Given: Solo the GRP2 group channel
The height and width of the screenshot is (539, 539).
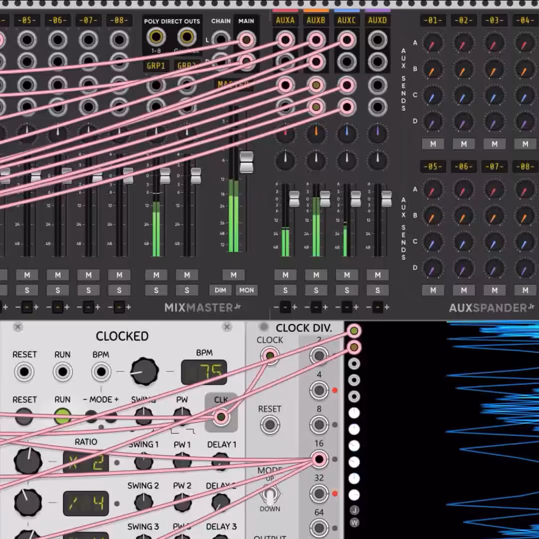Looking at the screenshot, I should (x=187, y=290).
